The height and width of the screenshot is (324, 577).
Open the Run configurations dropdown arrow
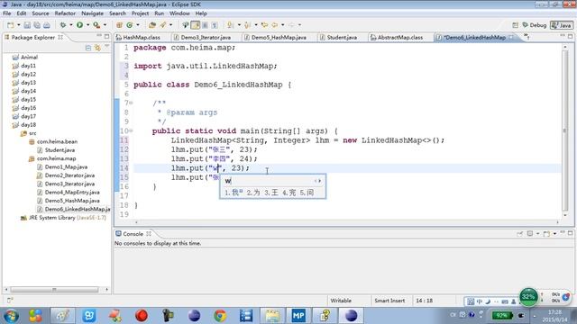click(x=87, y=25)
